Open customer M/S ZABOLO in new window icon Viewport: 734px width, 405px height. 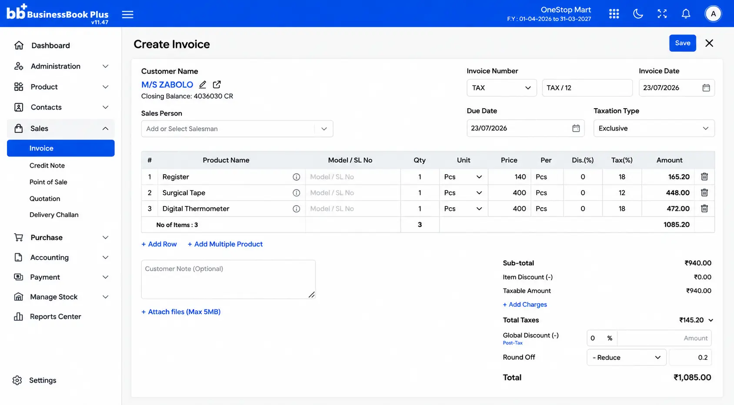(x=217, y=85)
